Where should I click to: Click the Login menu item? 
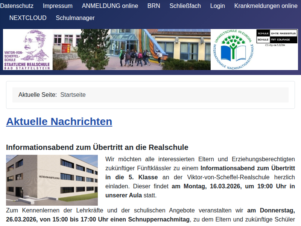click(x=217, y=6)
